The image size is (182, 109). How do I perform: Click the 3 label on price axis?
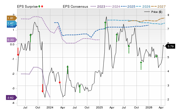168,86
